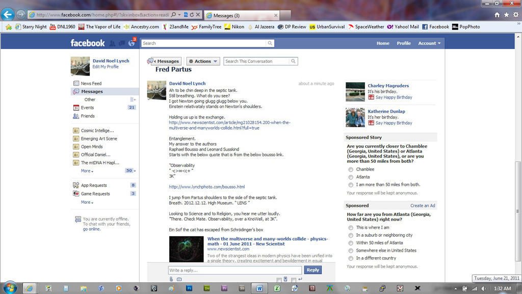Viewport: 522px width, 294px height.
Task: Click the magnifier in Search This Conversation
Action: [293, 61]
